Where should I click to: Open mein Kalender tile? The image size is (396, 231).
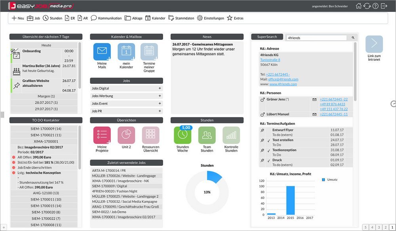coord(126,52)
